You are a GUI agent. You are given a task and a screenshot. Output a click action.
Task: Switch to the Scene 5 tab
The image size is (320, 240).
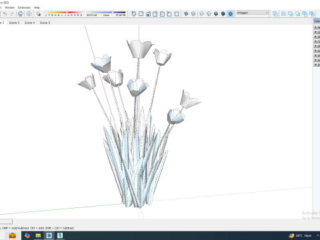(45, 23)
